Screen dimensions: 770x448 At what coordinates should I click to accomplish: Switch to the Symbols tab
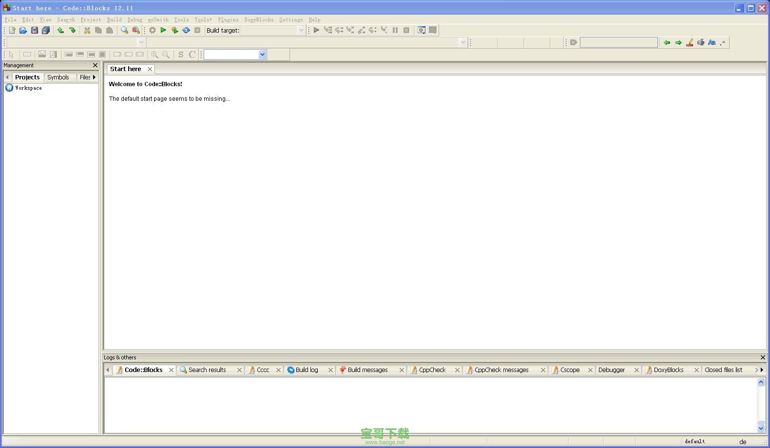point(58,77)
